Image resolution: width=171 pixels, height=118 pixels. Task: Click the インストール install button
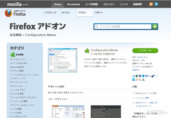click(145, 50)
